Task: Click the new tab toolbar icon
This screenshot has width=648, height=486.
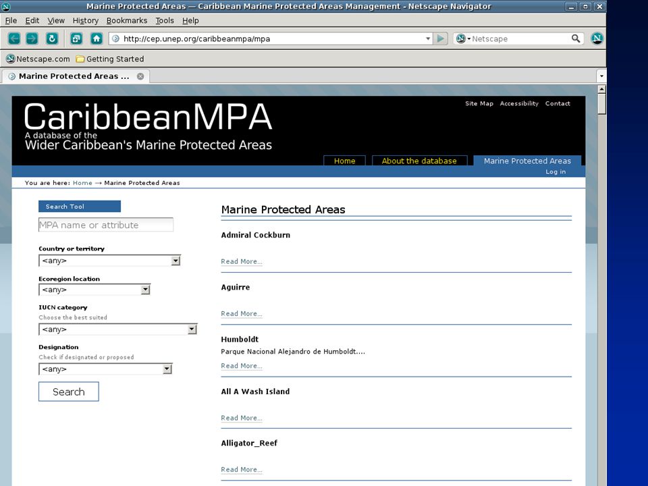Action: [x=76, y=38]
